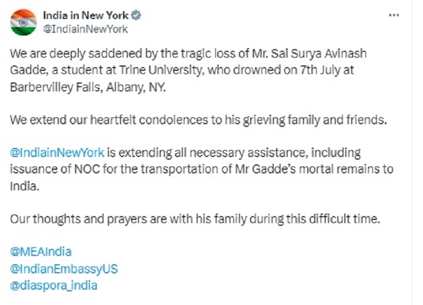Open the @IndiainNewYork handle under the name

(x=85, y=29)
